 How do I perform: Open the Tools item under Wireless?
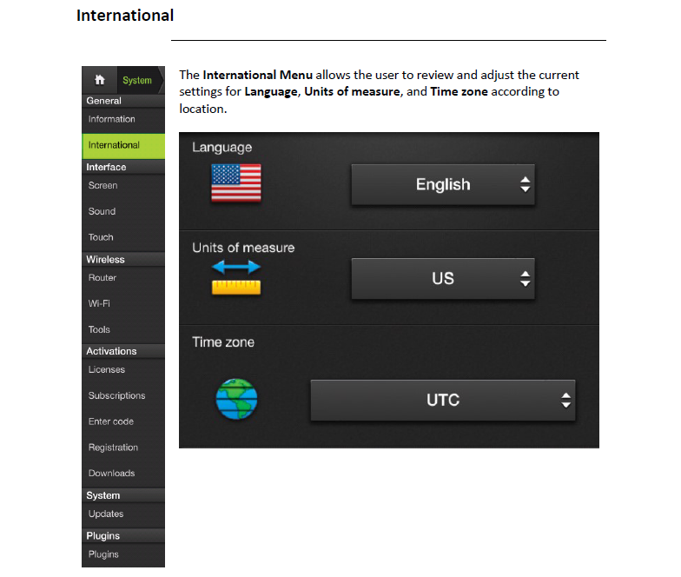tap(123, 330)
